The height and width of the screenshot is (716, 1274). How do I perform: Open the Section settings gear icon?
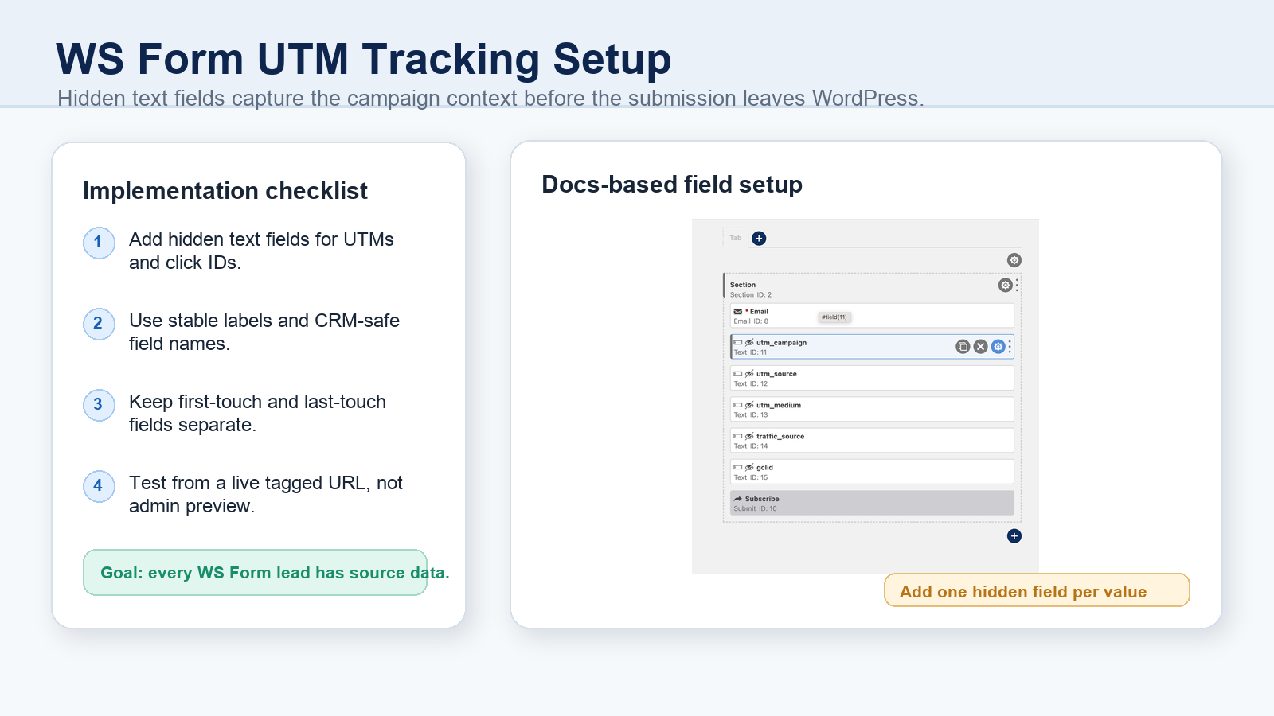click(1005, 285)
